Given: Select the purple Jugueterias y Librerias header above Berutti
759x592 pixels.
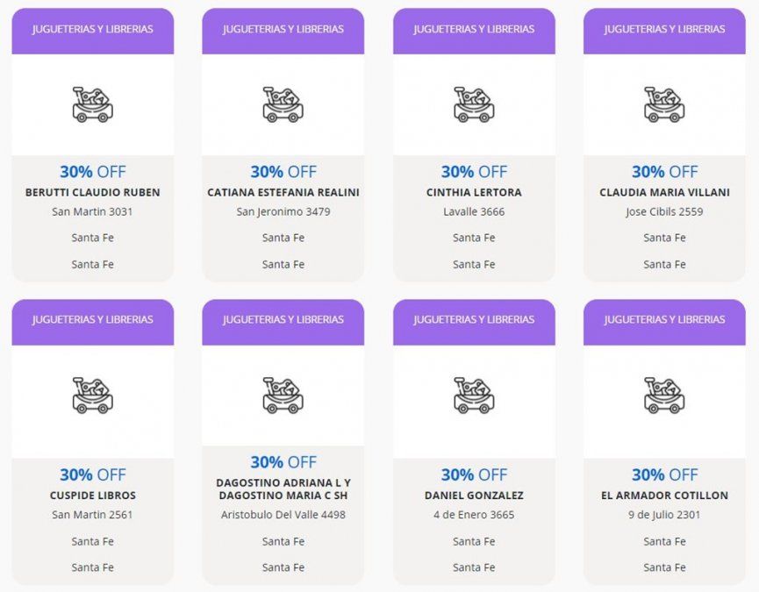Looking at the screenshot, I should click(92, 30).
